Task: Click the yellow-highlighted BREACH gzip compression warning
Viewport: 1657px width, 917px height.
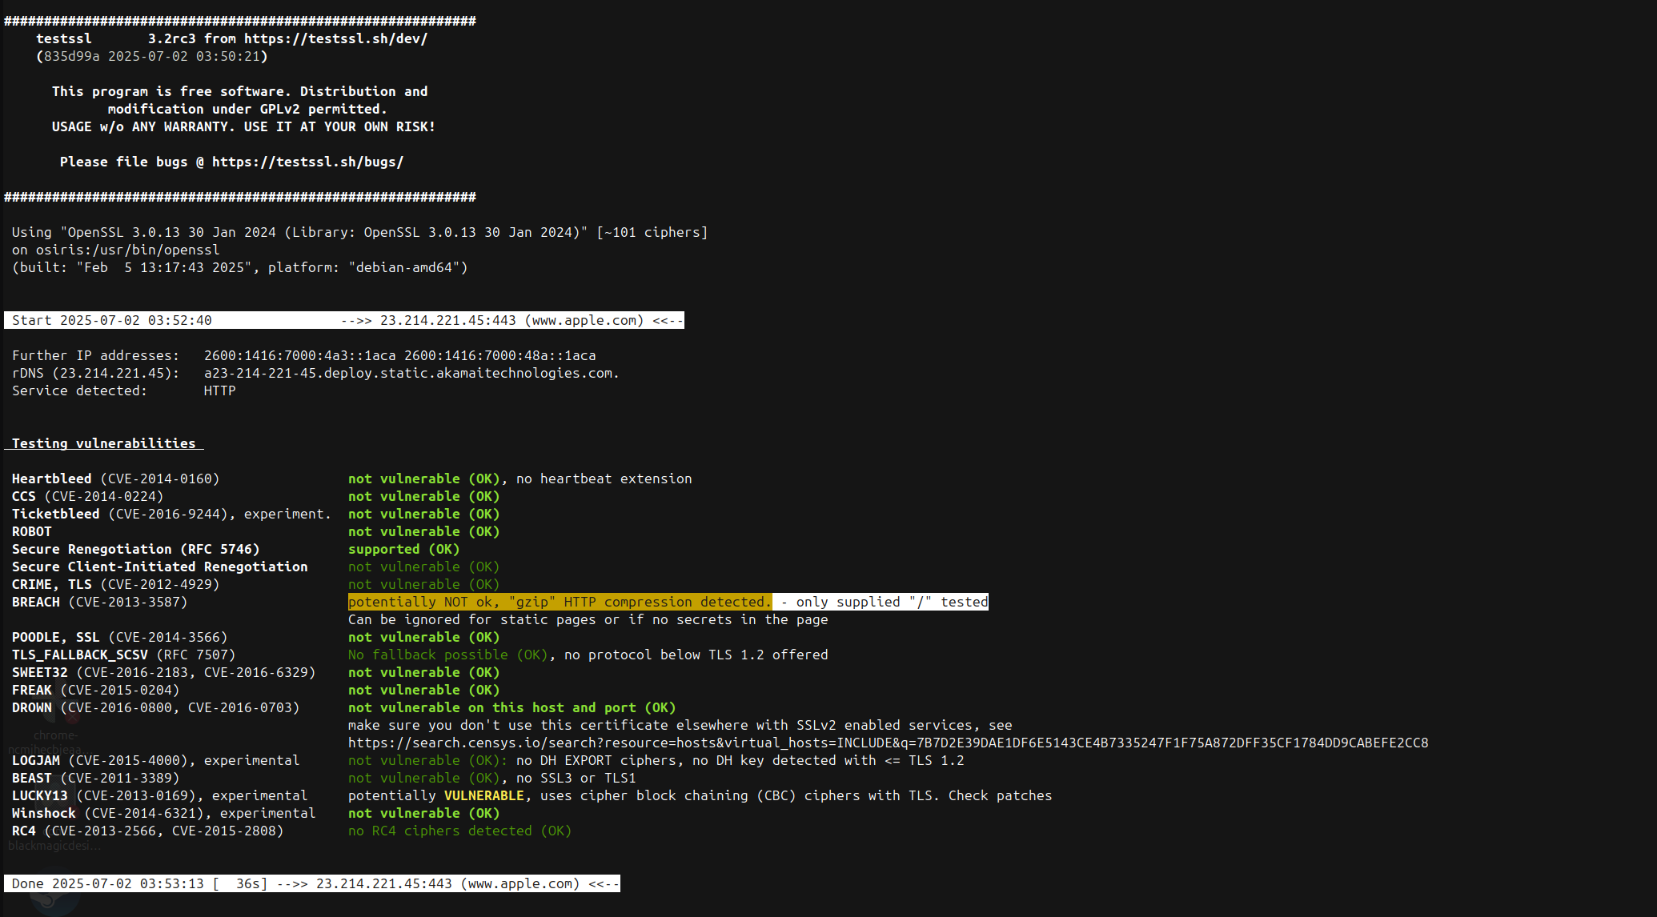Action: click(x=560, y=602)
